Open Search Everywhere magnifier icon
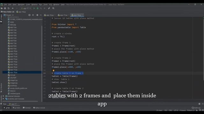The image size is (204, 114). pyautogui.click(x=53, y=8)
